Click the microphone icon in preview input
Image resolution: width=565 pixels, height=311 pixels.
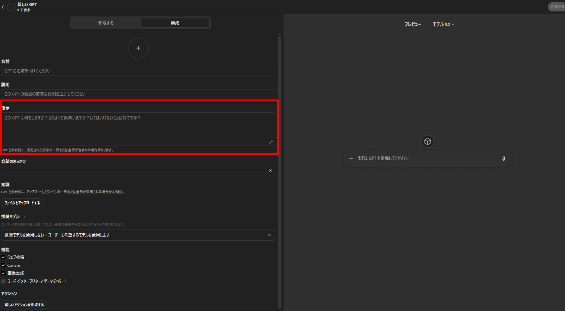(503, 158)
